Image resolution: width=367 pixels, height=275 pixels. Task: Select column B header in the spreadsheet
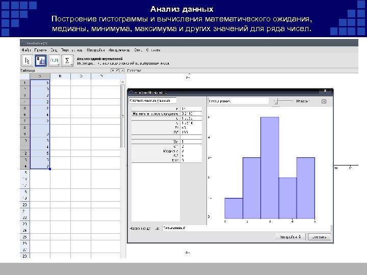(60, 76)
